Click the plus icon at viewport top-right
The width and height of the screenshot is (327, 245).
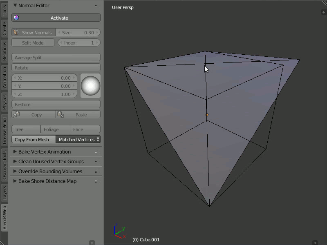[323, 12]
